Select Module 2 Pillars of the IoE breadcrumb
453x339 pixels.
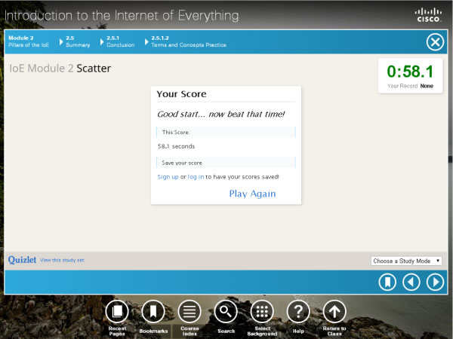point(30,41)
